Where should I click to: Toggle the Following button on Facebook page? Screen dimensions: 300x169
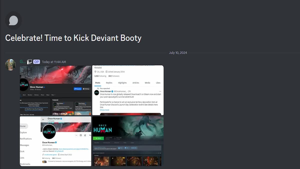tap(86, 89)
